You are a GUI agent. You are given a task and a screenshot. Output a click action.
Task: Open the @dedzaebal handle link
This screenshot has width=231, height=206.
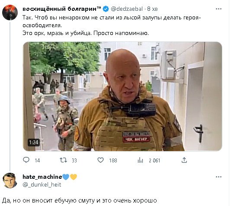point(127,9)
